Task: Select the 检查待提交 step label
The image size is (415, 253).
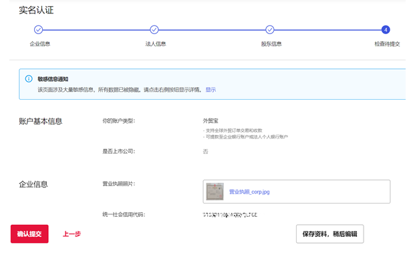Action: pyautogui.click(x=387, y=44)
